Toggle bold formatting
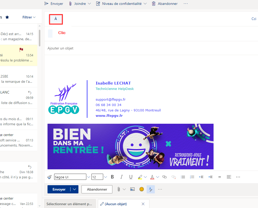 tap(112, 177)
